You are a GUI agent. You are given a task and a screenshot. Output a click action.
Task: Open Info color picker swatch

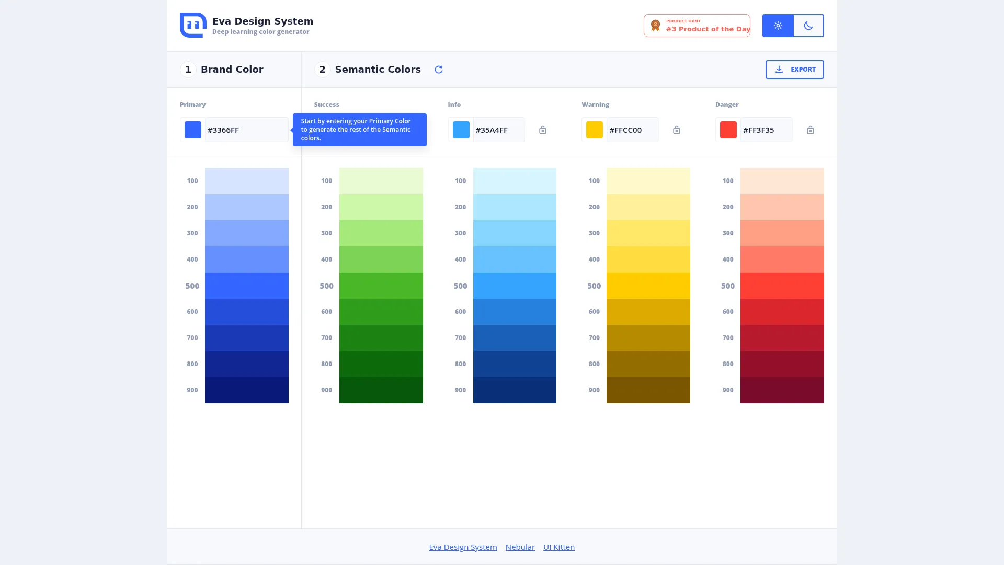pos(461,130)
